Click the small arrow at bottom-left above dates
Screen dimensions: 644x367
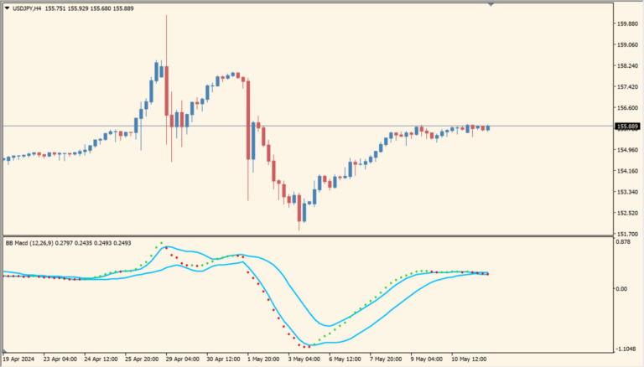(x=6, y=349)
